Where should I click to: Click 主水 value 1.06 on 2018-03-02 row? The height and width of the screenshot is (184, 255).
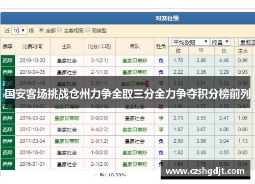click(x=243, y=118)
